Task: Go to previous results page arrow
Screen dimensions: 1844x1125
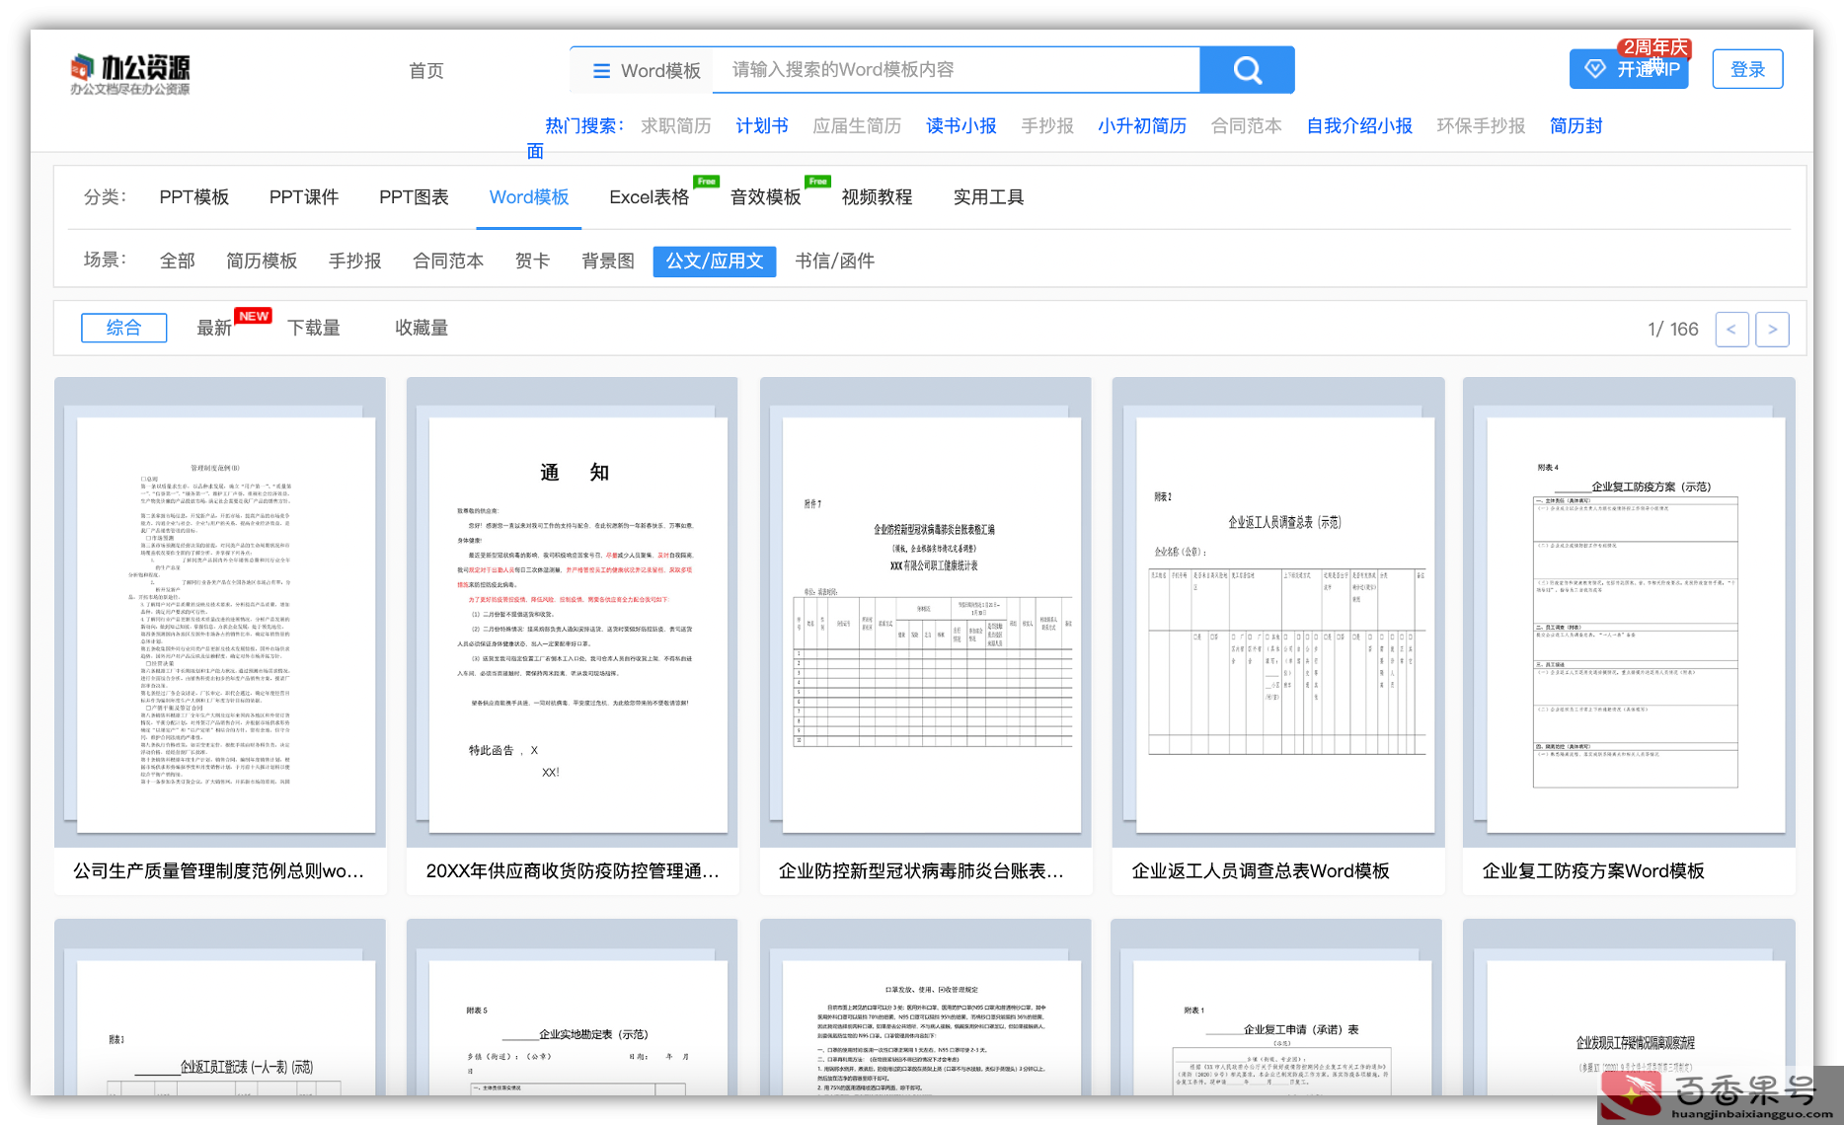Action: tap(1731, 330)
